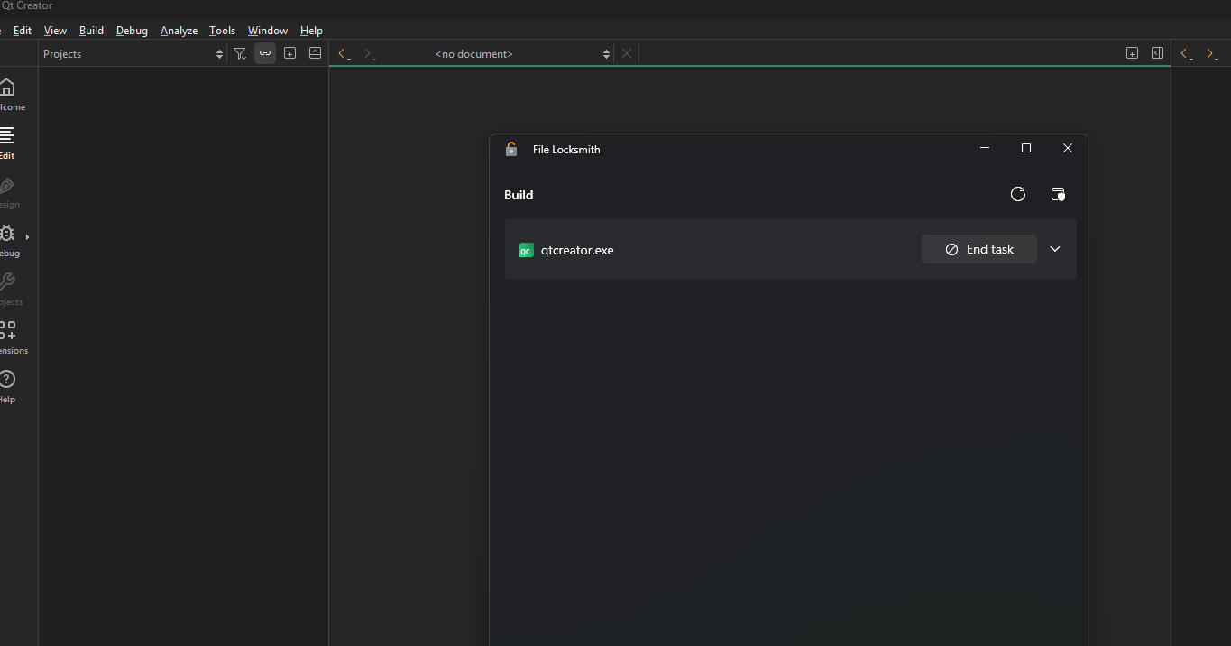Go back in editor navigation history

click(344, 54)
